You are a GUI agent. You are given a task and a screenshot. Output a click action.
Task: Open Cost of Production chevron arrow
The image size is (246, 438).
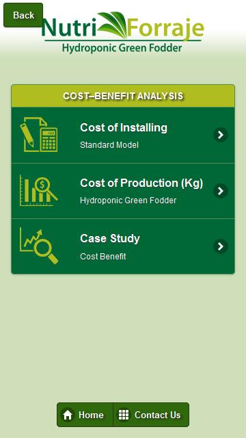point(221,191)
